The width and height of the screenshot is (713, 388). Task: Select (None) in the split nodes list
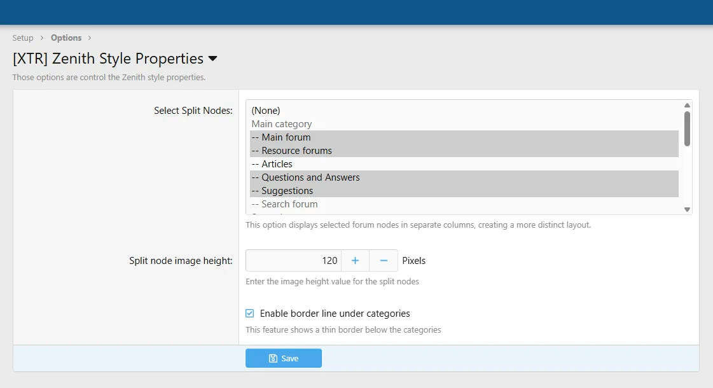click(x=266, y=111)
